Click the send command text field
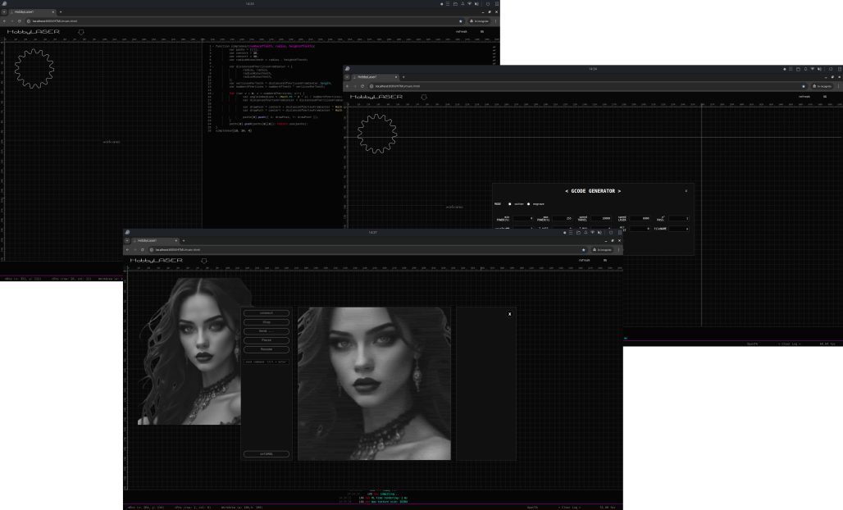This screenshot has width=843, height=510. 267,362
